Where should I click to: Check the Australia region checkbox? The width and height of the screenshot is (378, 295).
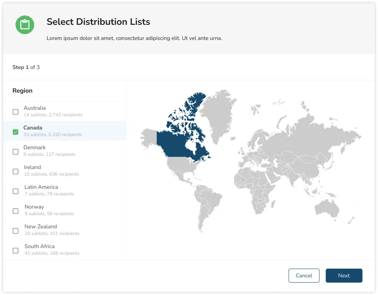[16, 112]
